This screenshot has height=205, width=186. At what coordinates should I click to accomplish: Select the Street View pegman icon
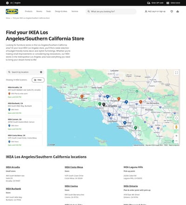[176, 127]
